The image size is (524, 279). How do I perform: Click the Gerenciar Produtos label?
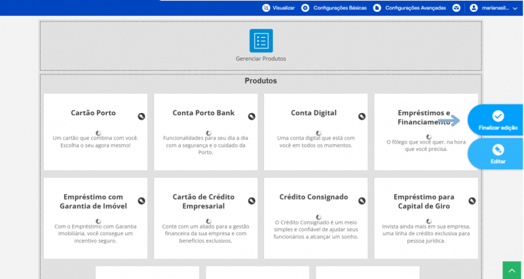(x=261, y=59)
